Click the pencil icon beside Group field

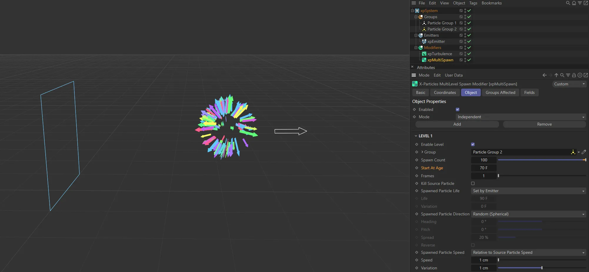click(584, 152)
